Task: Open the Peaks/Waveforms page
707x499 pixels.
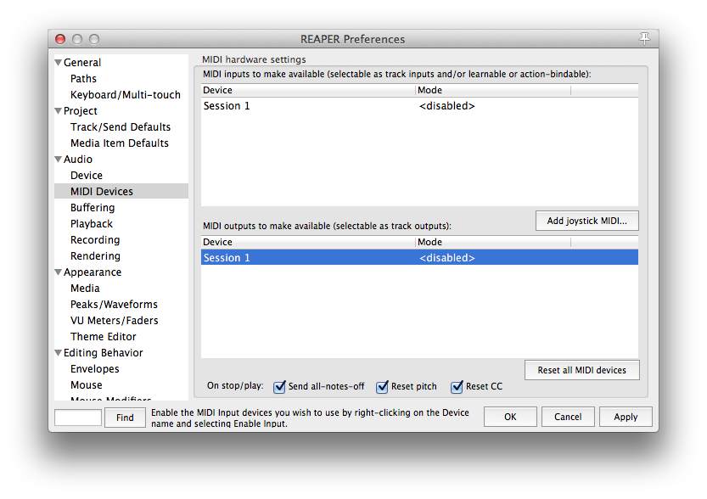Action: point(114,305)
